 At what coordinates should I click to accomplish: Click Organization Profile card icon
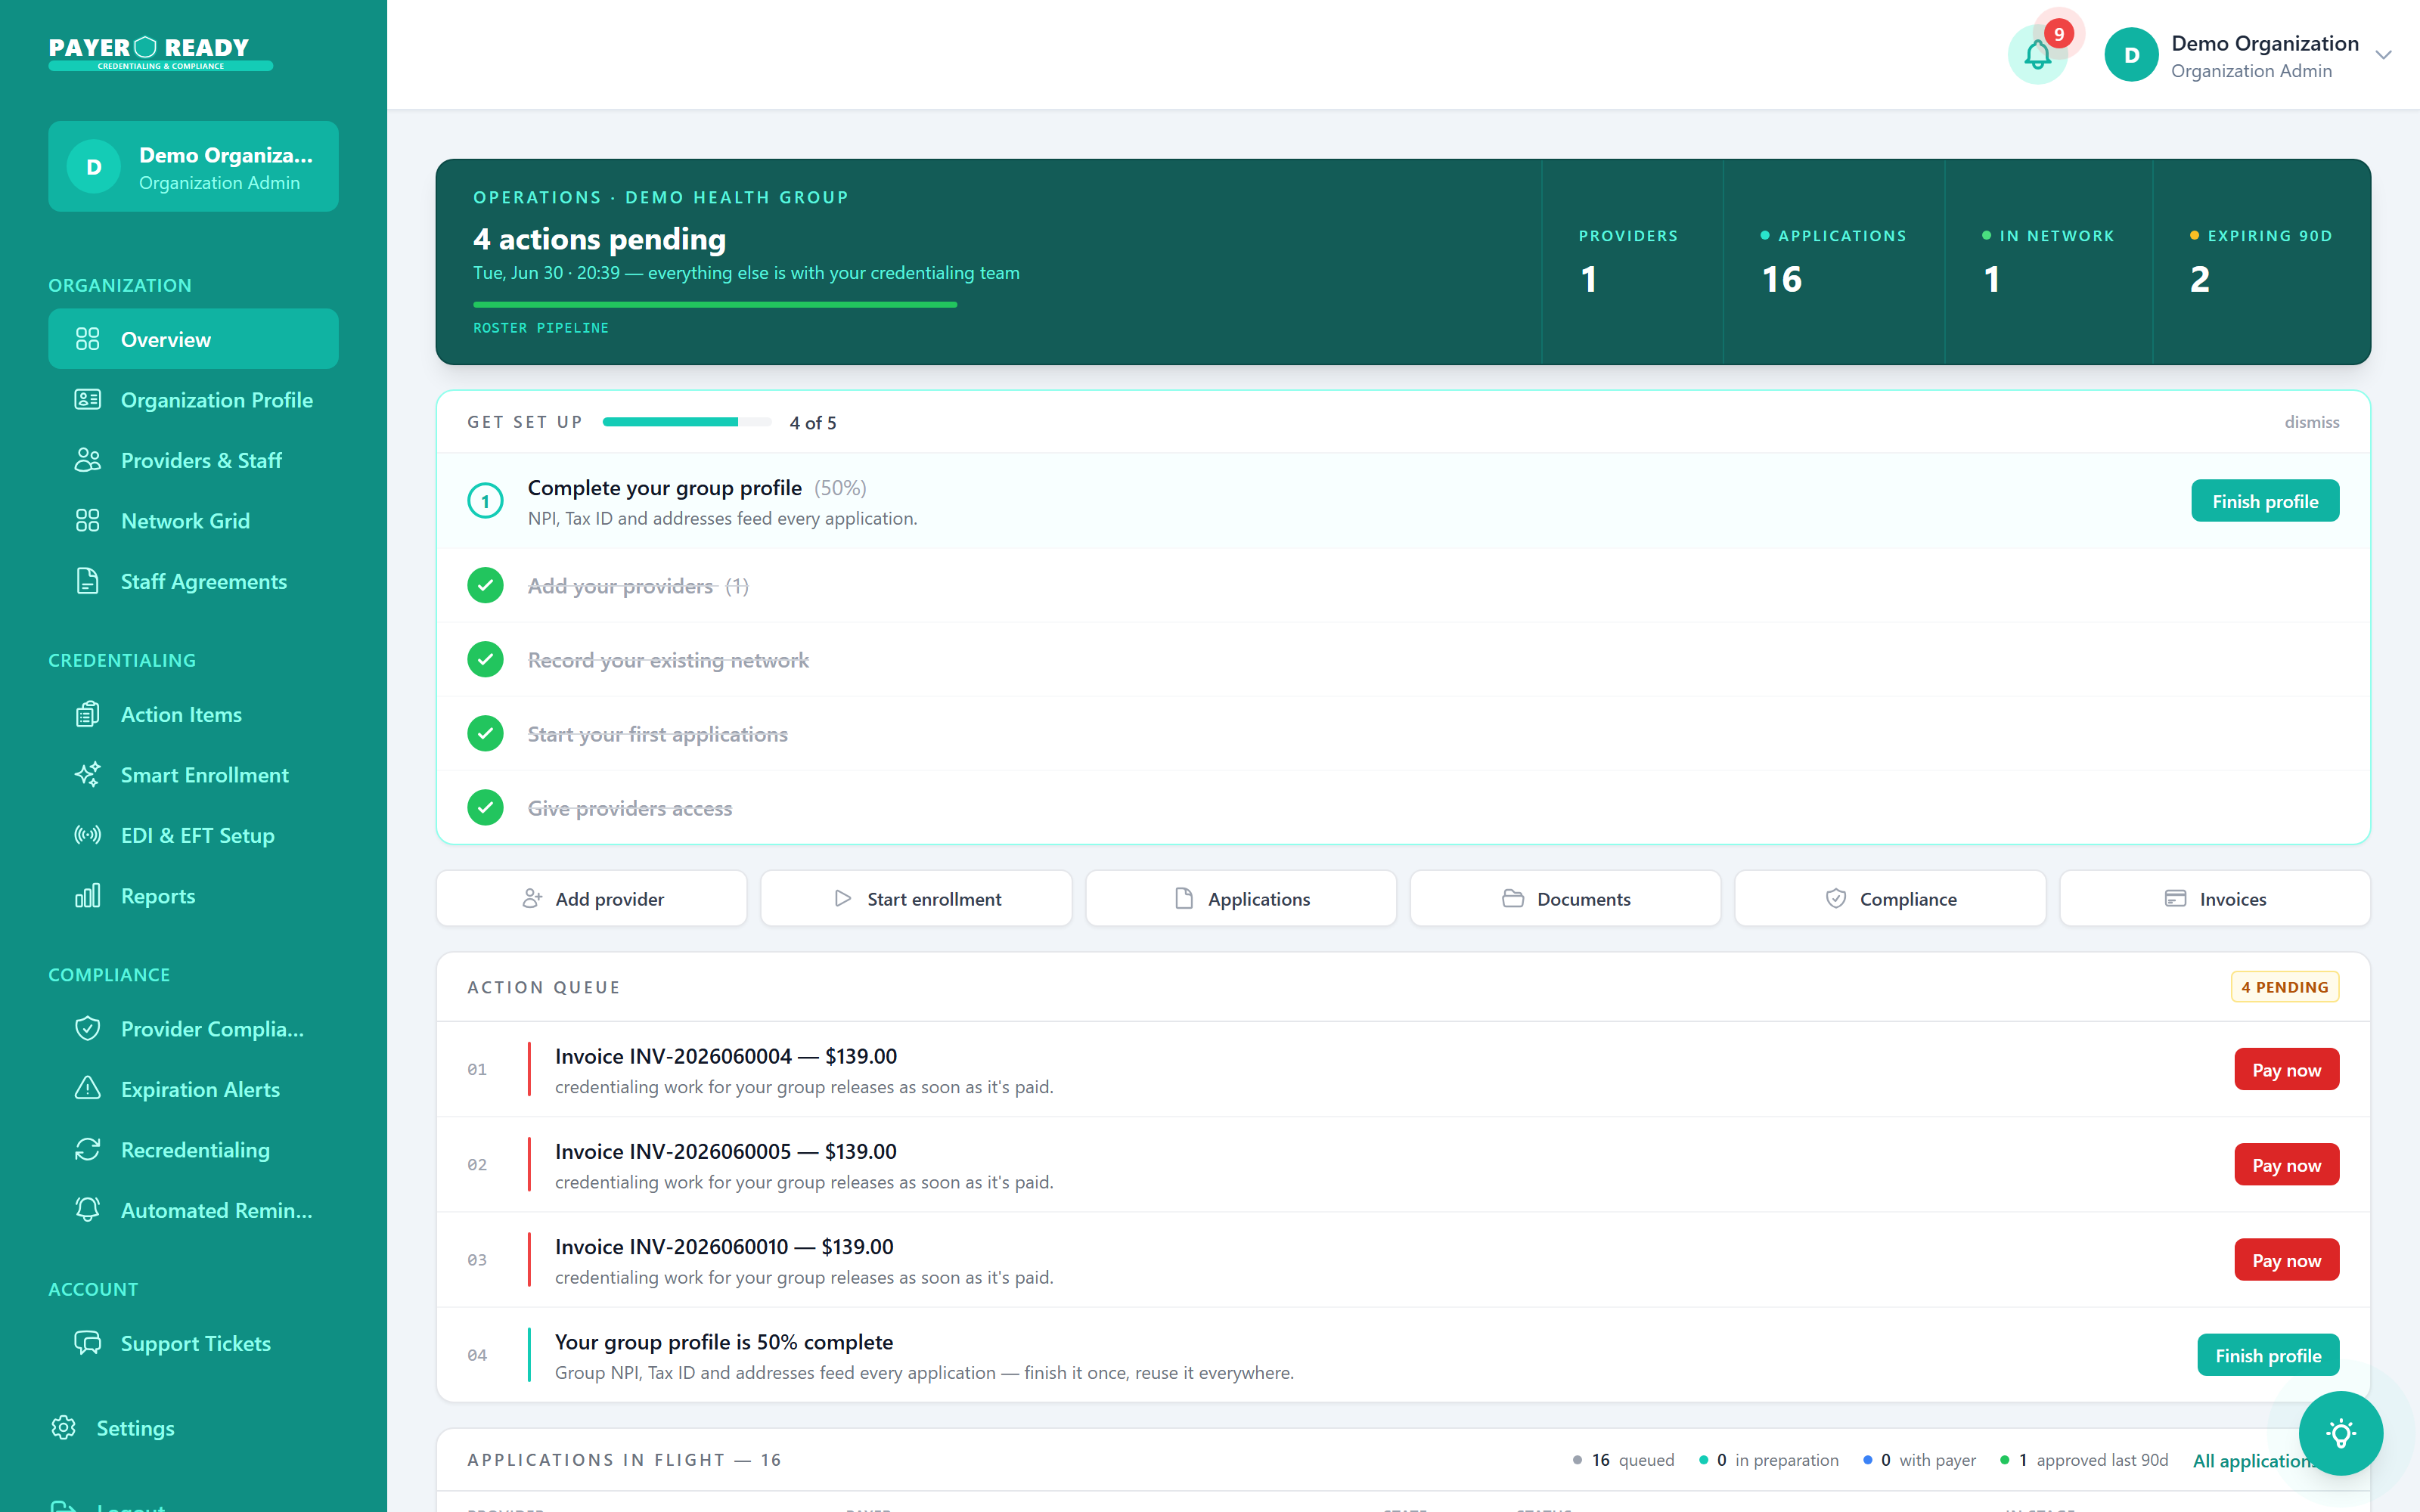[x=87, y=399]
